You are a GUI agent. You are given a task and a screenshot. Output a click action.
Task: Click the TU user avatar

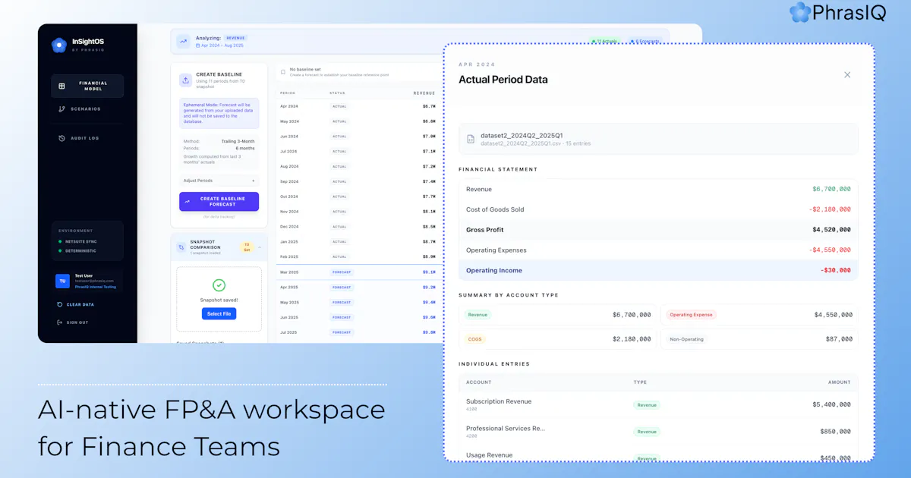pos(62,281)
